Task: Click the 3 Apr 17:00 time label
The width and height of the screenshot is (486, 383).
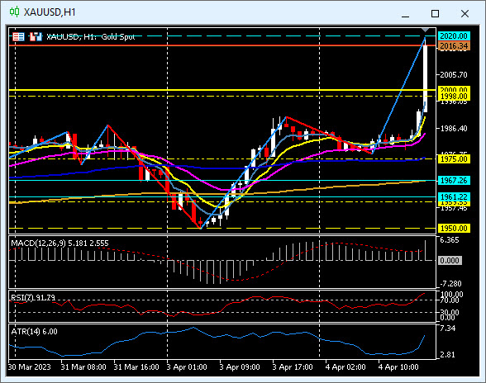Action: click(293, 367)
